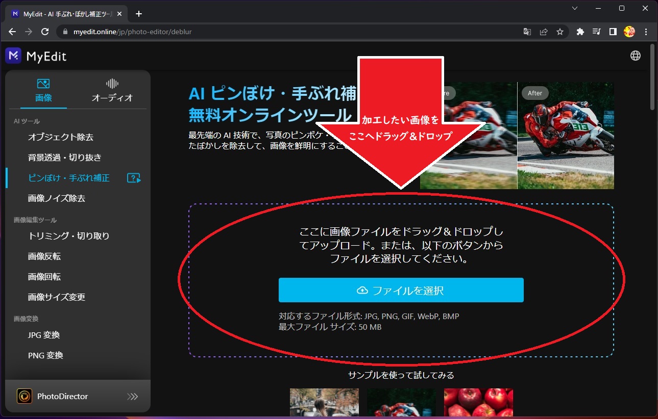Expand the PhotoDirector banner arrows
This screenshot has height=419, width=658.
click(132, 396)
